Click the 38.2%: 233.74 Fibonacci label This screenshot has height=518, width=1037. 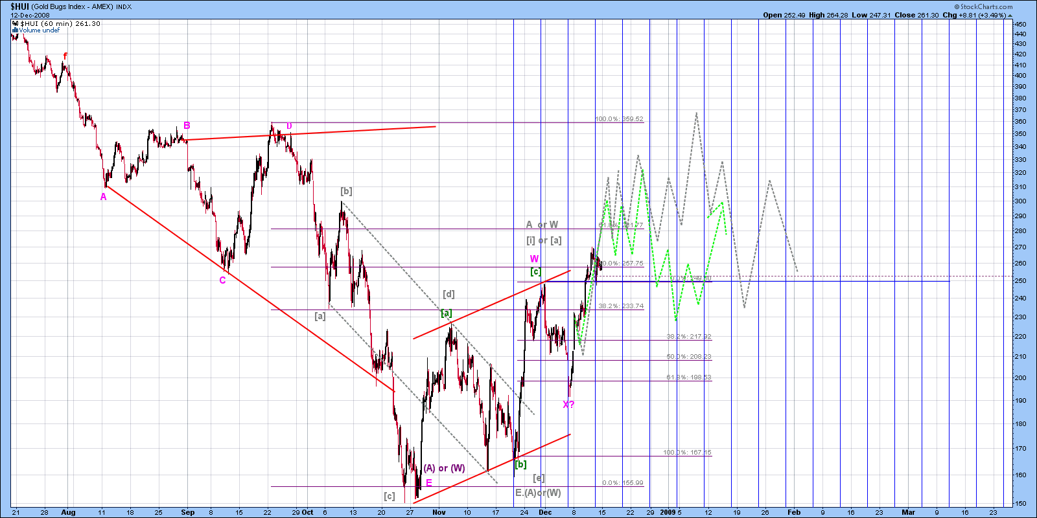point(621,306)
